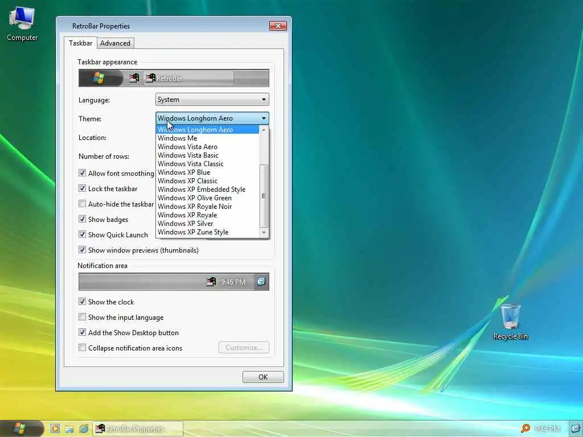Pick Windows XP Olive Green from the list
Image resolution: width=583 pixels, height=437 pixels.
207,198
